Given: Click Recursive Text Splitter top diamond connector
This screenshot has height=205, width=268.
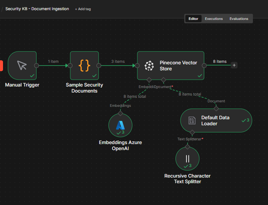Looking at the screenshot, I should tap(188, 147).
